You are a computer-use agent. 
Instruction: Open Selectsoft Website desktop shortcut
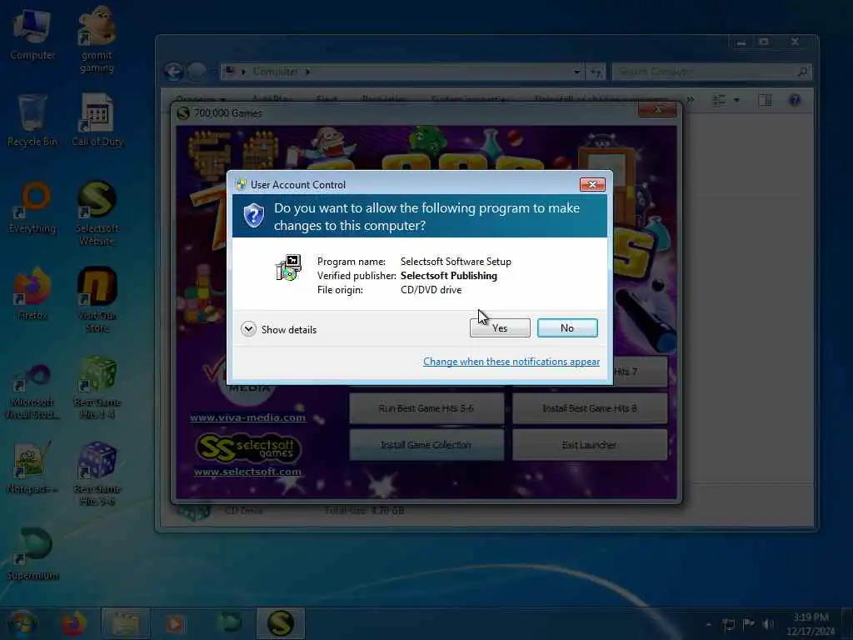click(x=97, y=213)
